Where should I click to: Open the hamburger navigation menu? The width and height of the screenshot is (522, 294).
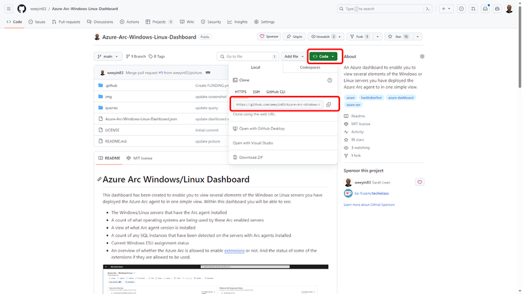point(8,8)
